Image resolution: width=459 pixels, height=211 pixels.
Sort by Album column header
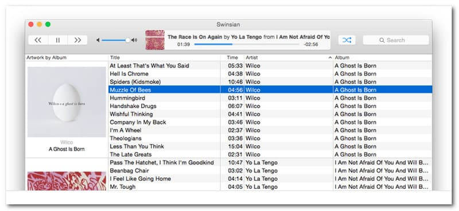(x=383, y=58)
